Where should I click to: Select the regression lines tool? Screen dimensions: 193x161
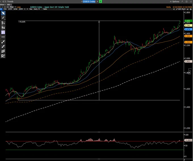pyautogui.click(x=3, y=56)
